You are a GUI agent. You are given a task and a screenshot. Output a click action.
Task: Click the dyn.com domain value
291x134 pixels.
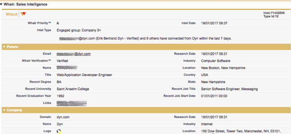click(63, 117)
